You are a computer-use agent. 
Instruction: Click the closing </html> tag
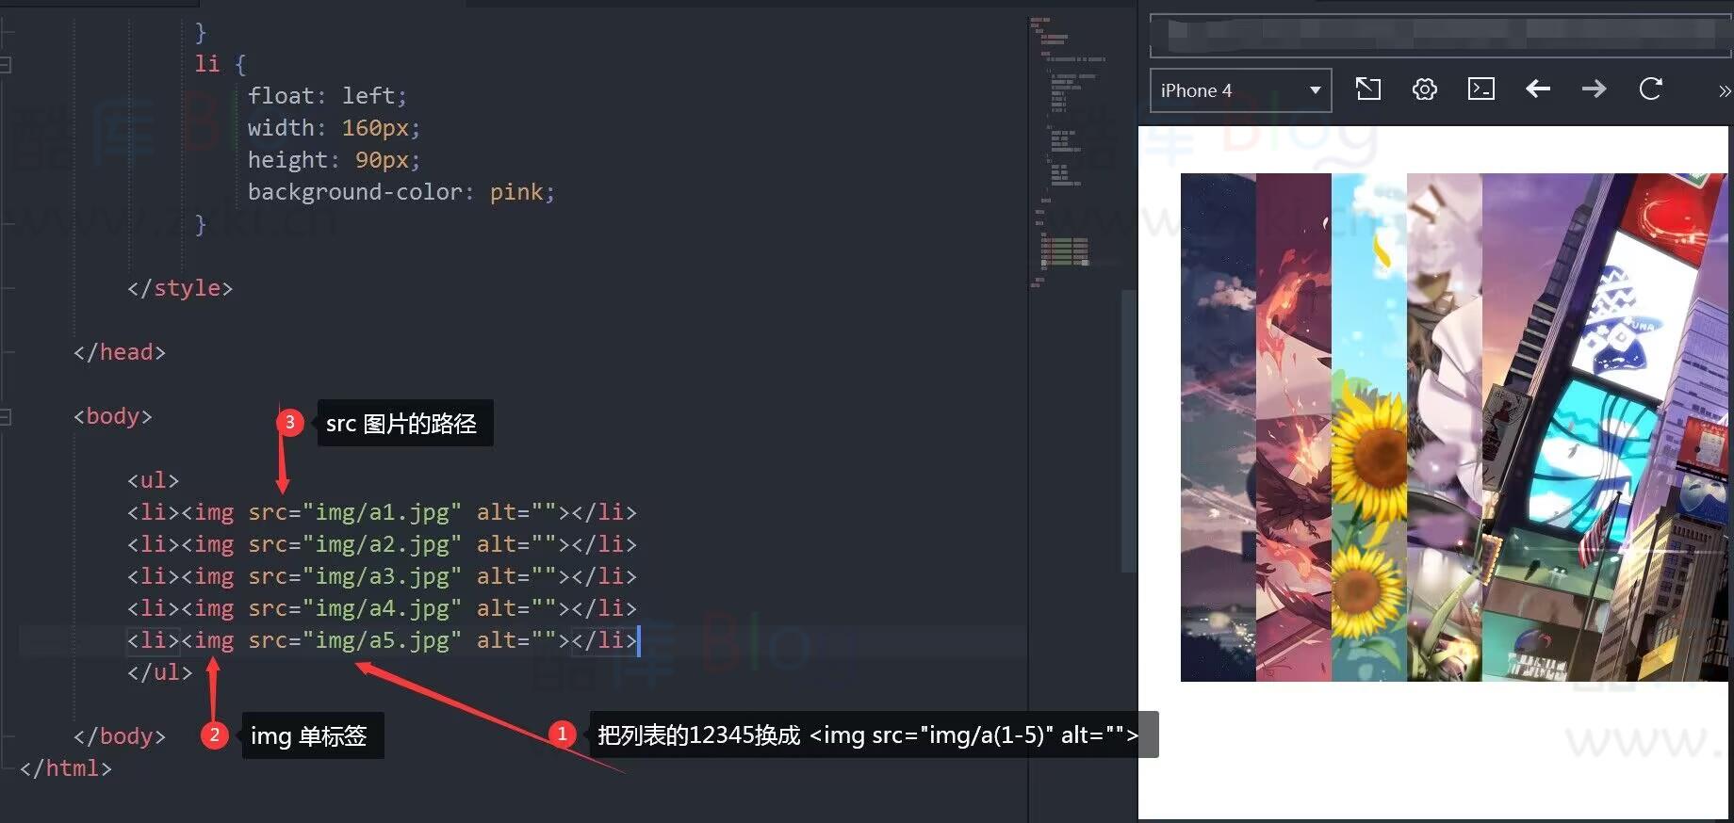pos(66,768)
